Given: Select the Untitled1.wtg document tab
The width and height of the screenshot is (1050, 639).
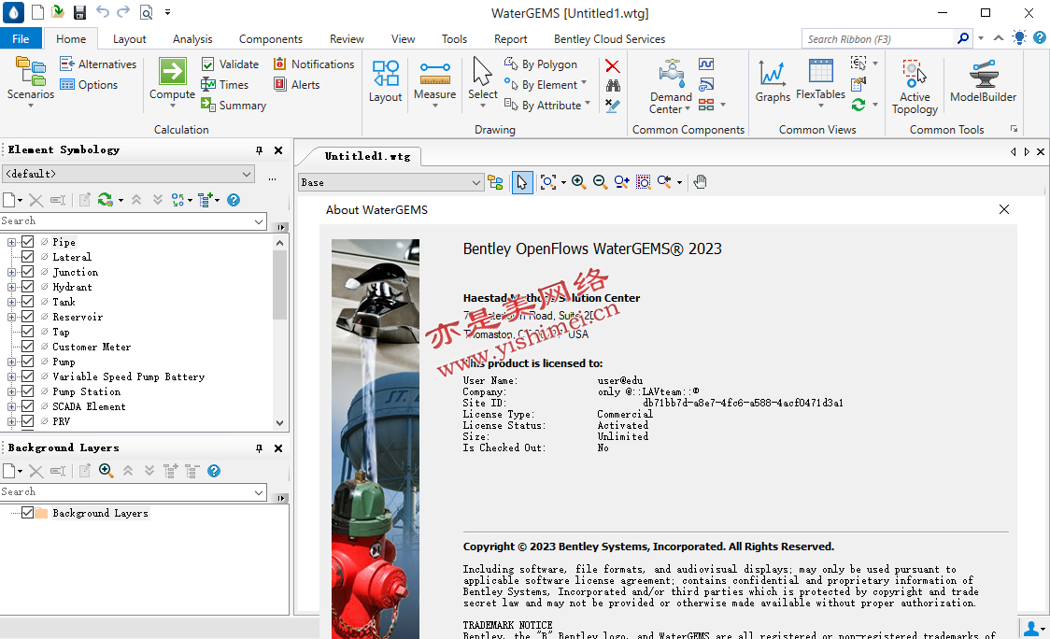Looking at the screenshot, I should point(367,156).
